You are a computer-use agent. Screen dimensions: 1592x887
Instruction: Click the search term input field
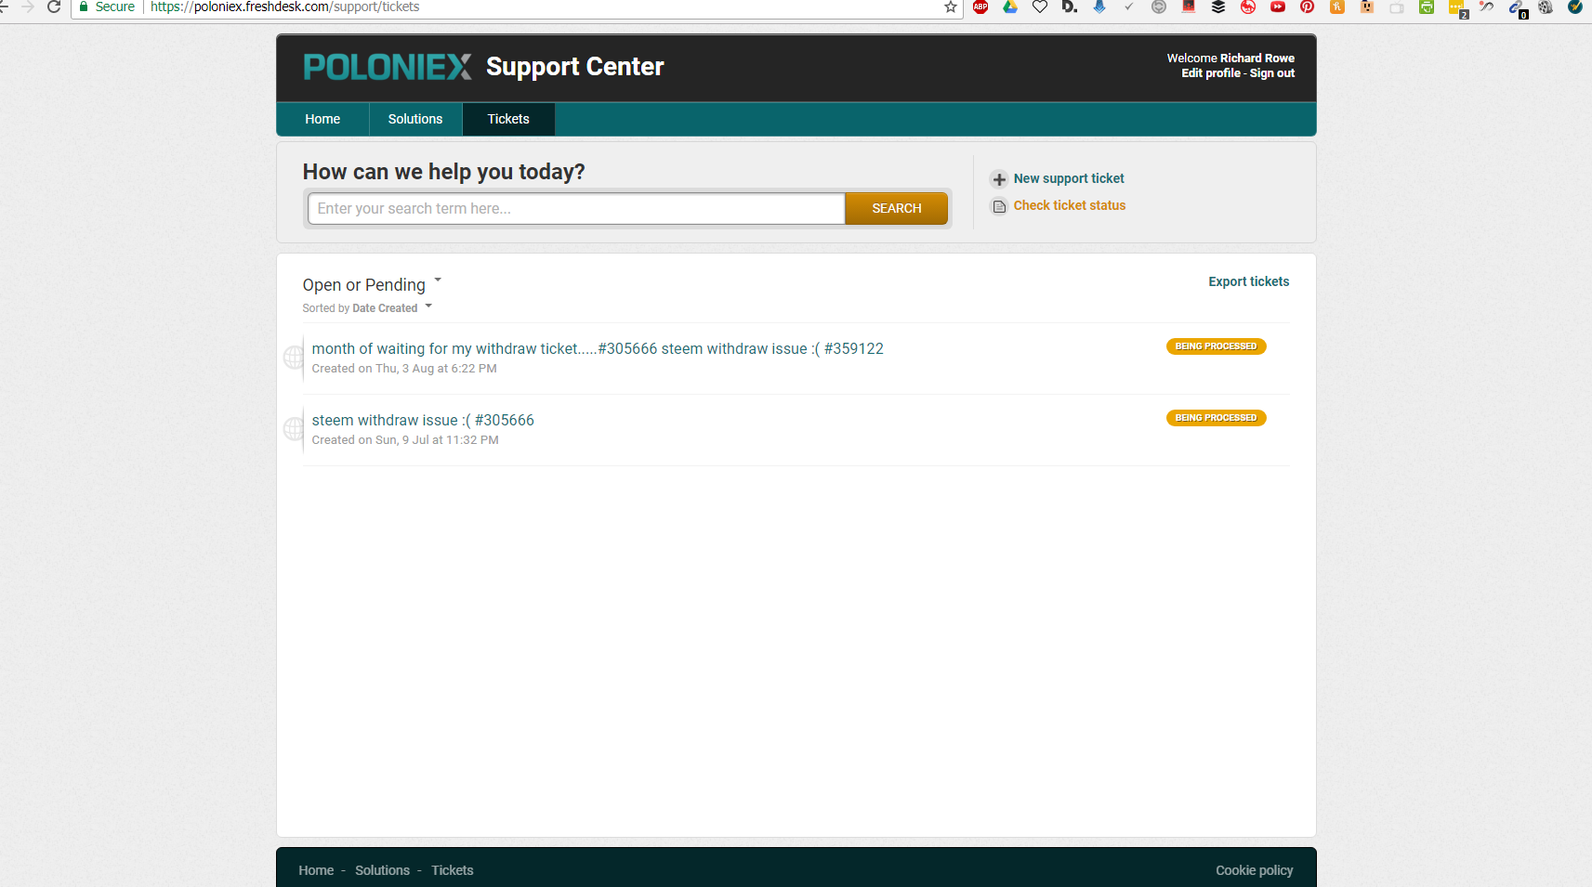(576, 209)
